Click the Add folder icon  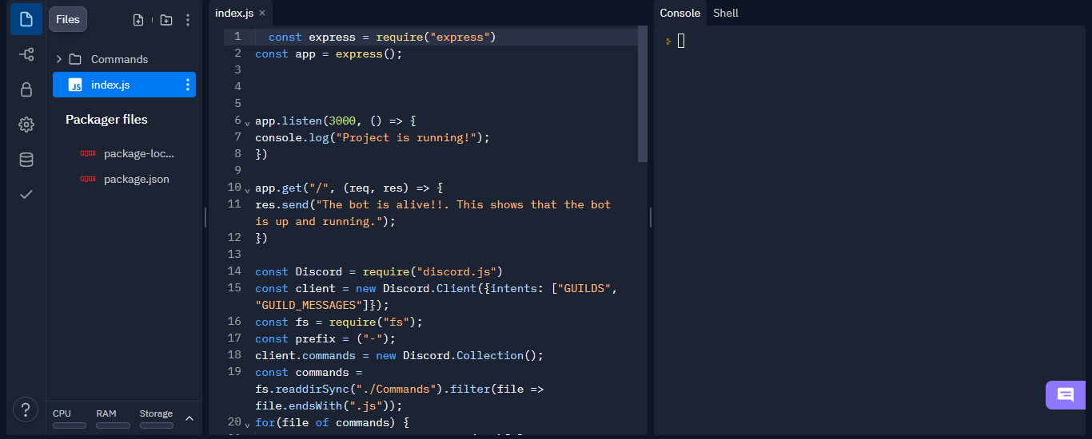[x=166, y=20]
